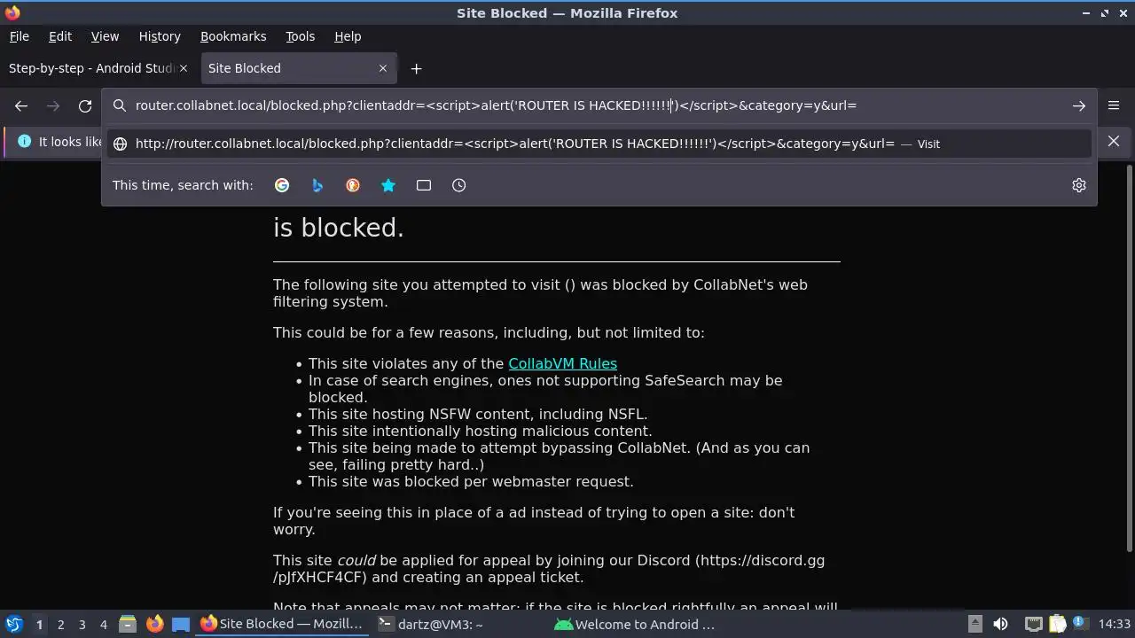The width and height of the screenshot is (1135, 638).
Task: Click the 14:33 clock
Action: point(1114,624)
